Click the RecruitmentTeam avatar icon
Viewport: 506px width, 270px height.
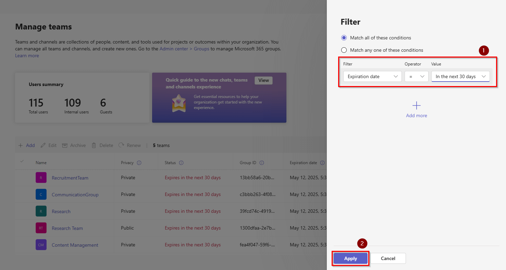(41, 178)
